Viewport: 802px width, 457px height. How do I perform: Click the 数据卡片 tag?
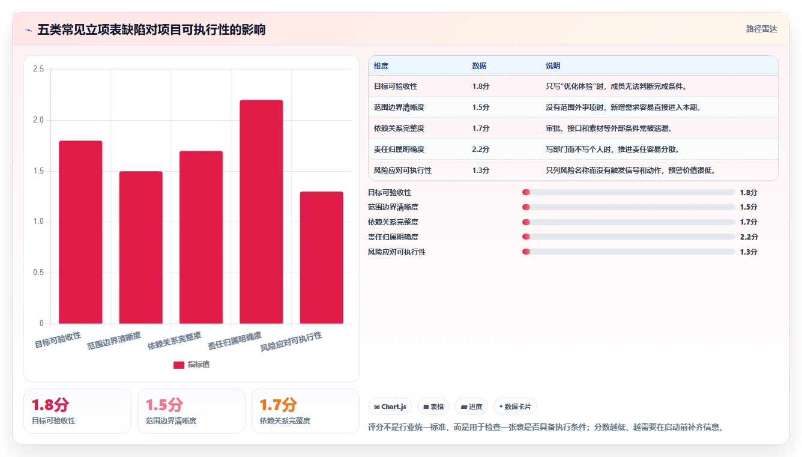[x=515, y=407]
